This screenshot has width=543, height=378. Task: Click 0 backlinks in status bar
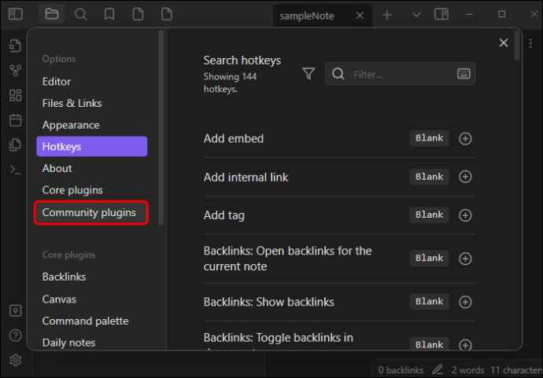401,370
